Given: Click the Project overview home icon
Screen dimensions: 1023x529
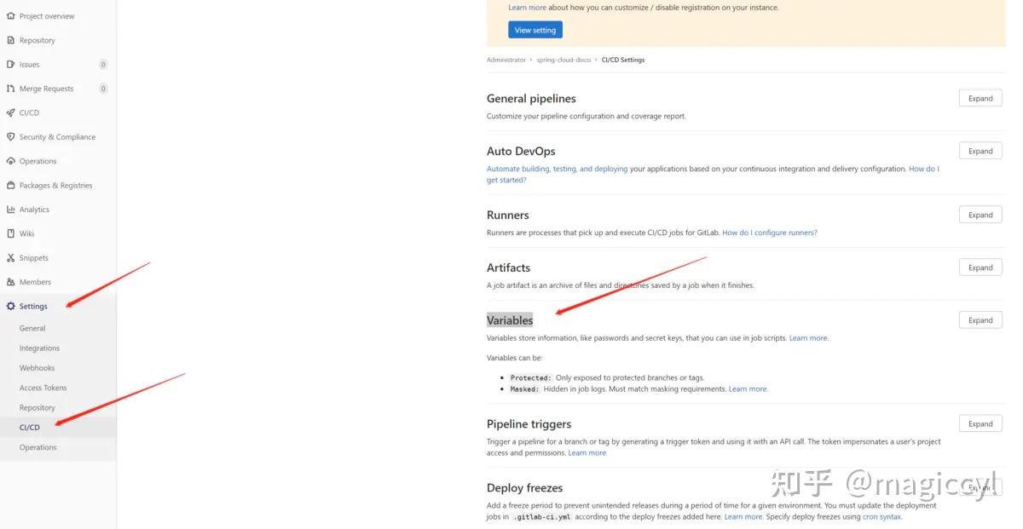Looking at the screenshot, I should coord(11,16).
